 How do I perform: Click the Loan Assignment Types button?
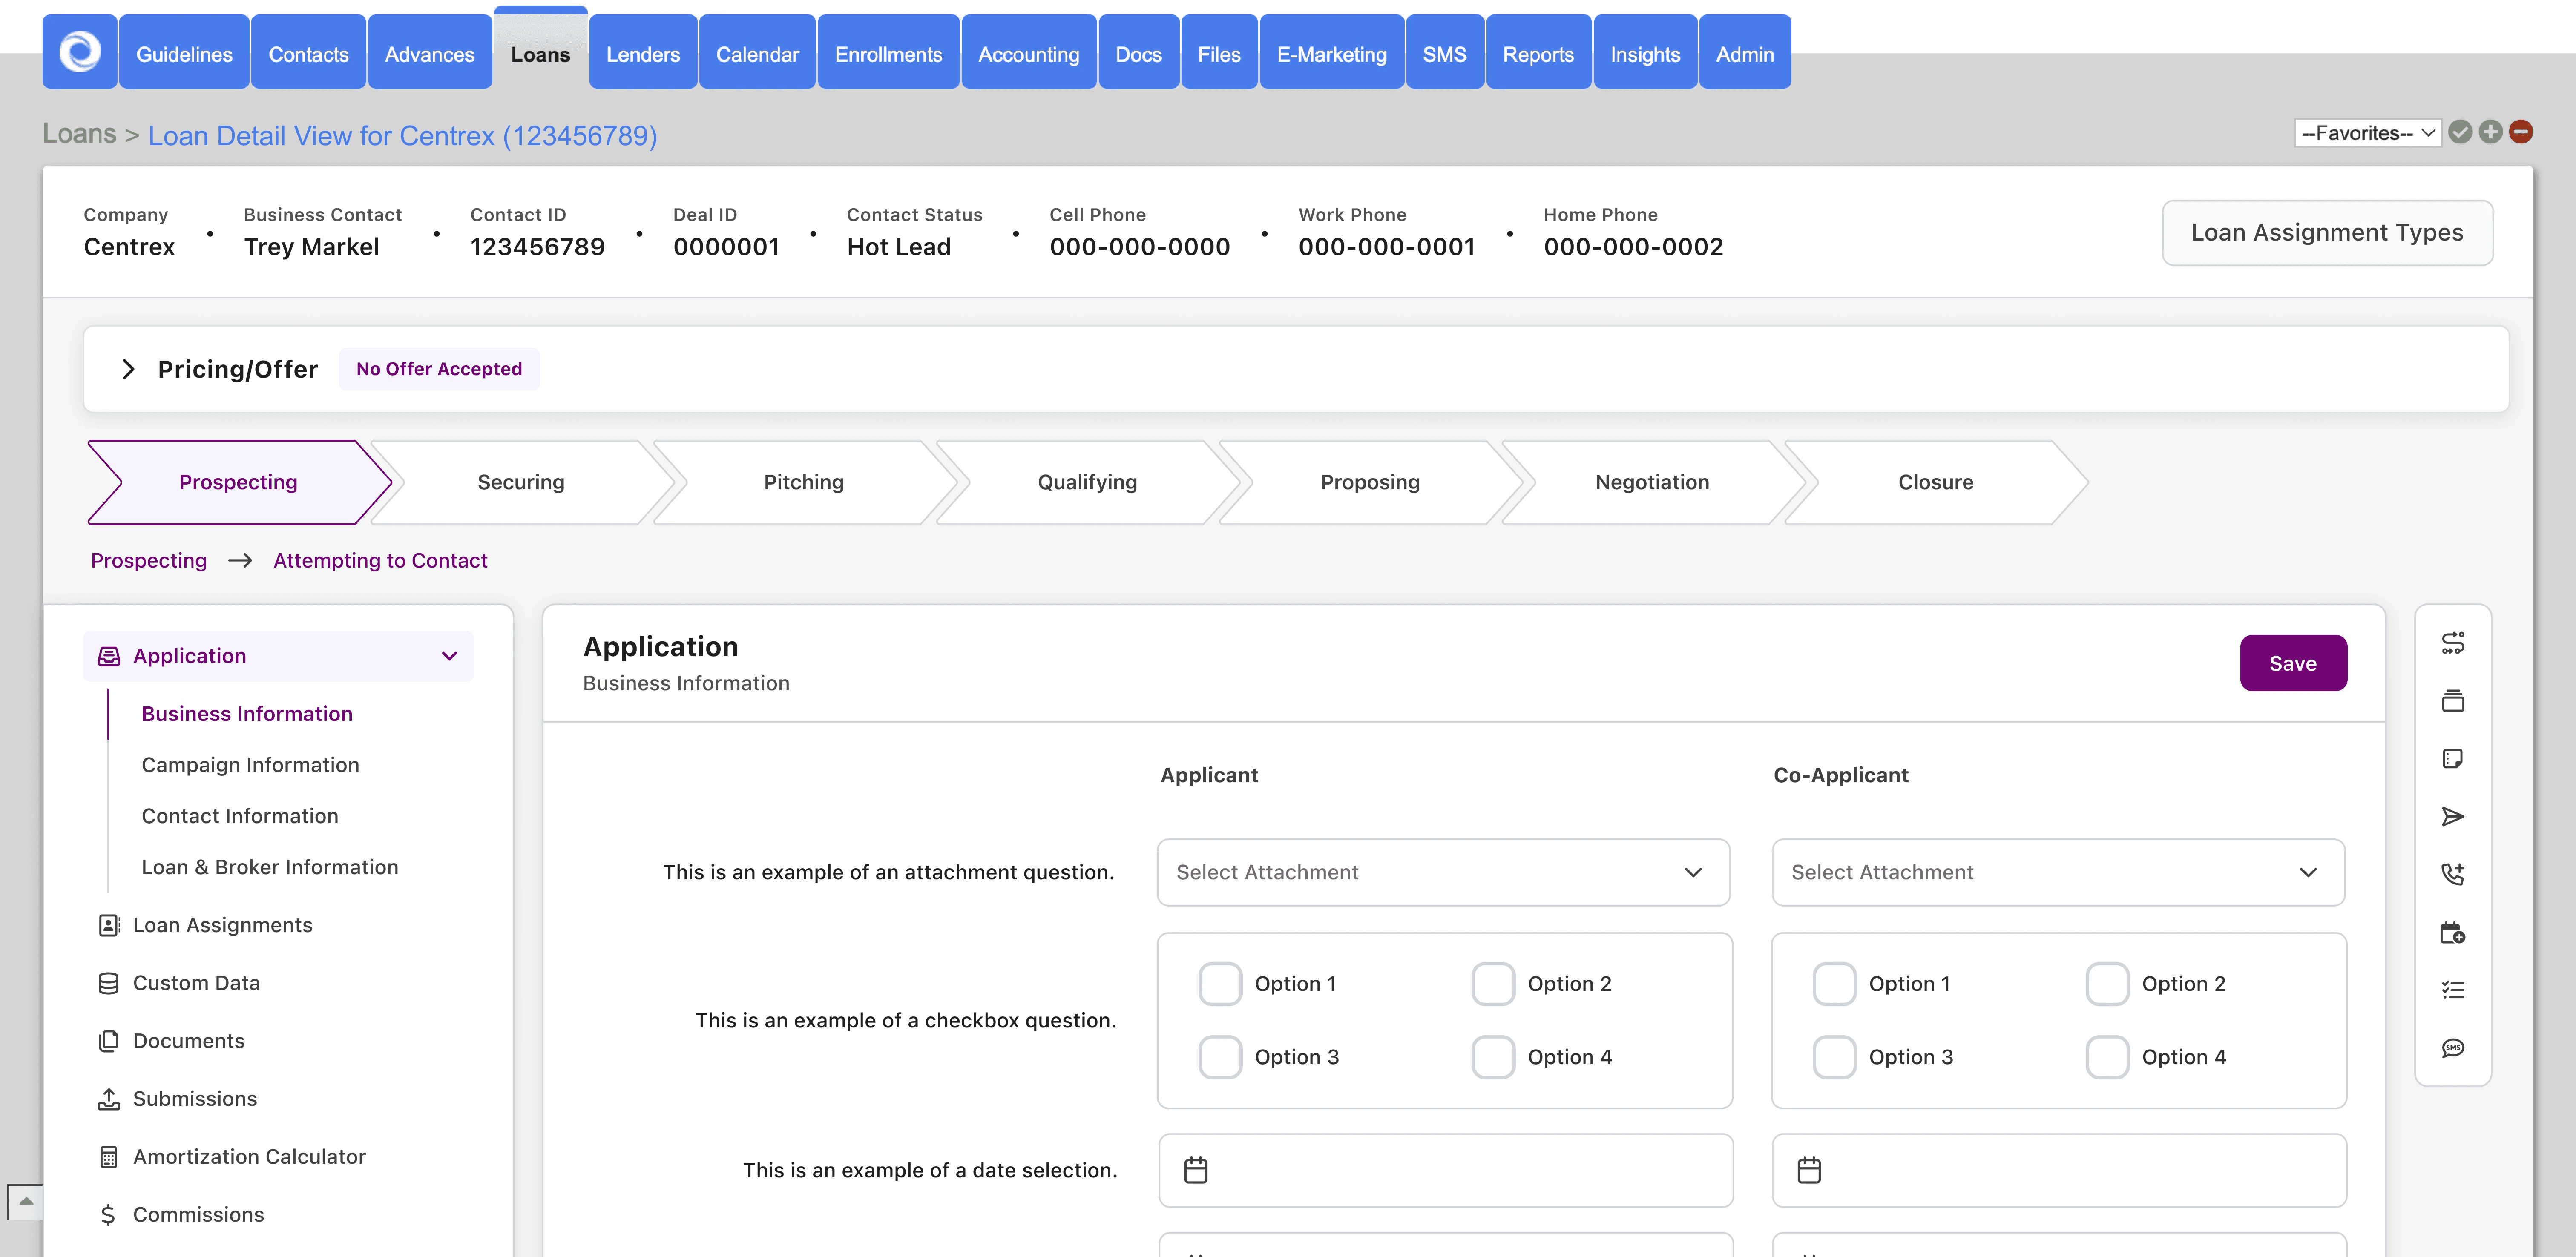(2327, 233)
